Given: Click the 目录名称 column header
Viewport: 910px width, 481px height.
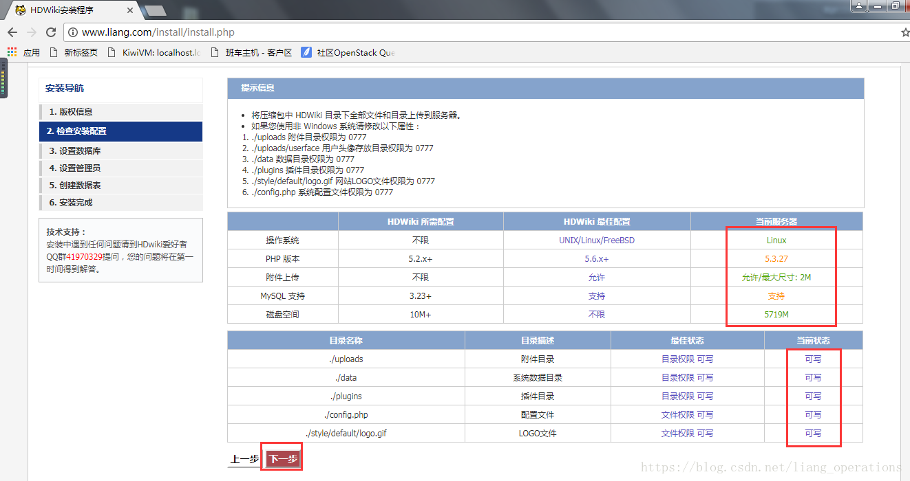Looking at the screenshot, I should [346, 341].
